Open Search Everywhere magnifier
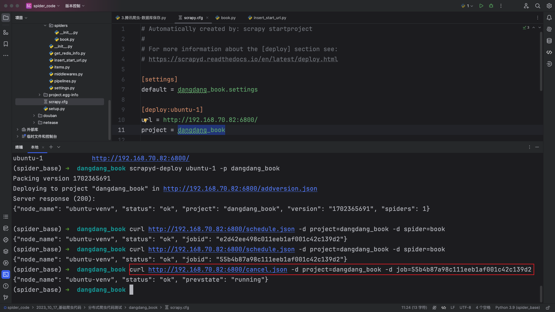This screenshot has width=555, height=312. [538, 6]
